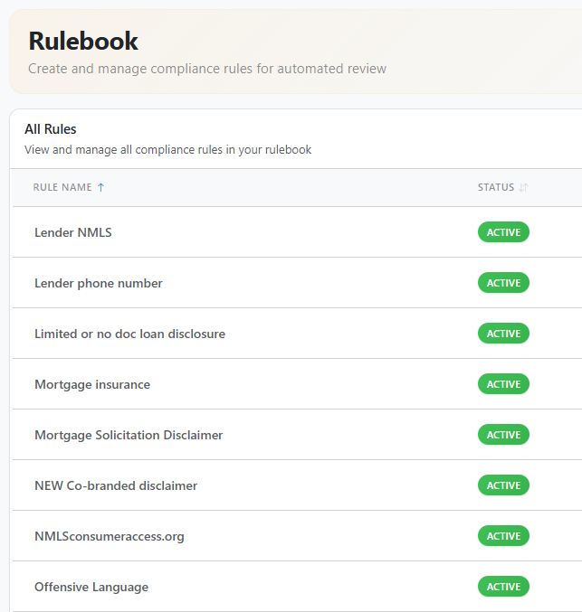Toggle Active status of Lender phone number
Viewport: 582px width, 612px height.
503,283
